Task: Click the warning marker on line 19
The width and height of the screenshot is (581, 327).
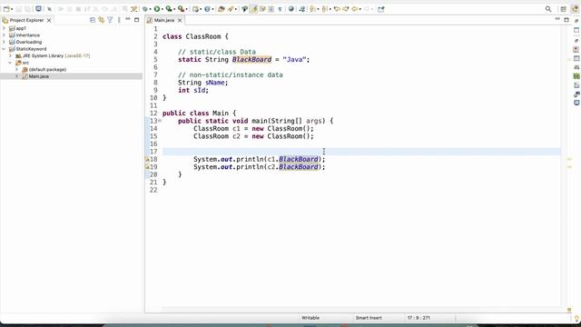Action: pyautogui.click(x=147, y=167)
